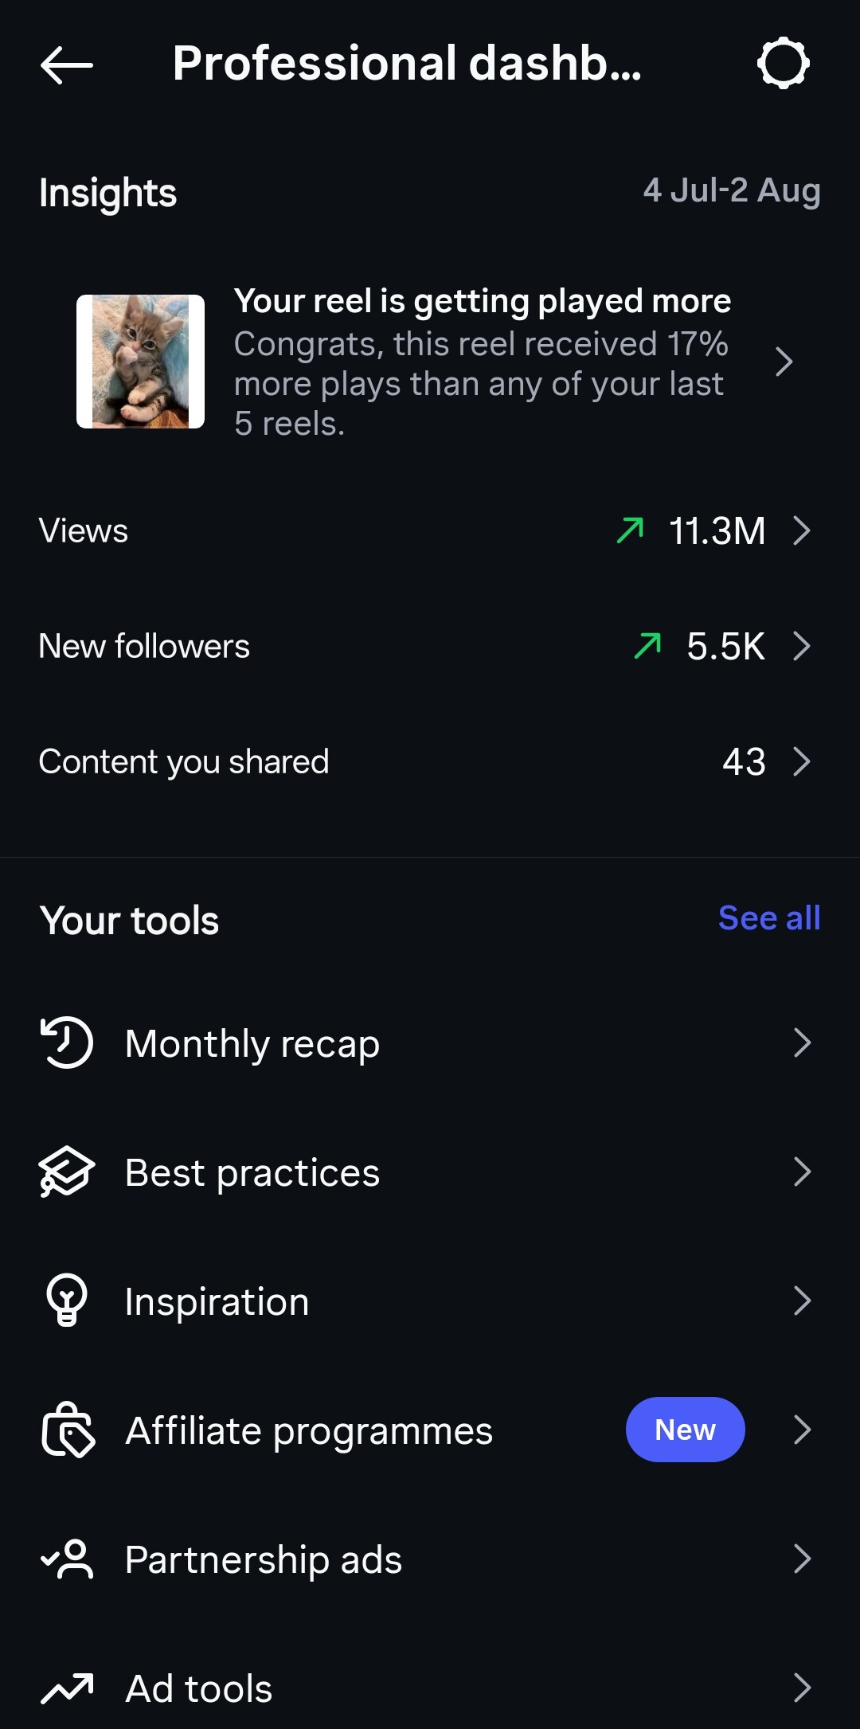
Task: Tap the Best practices graduation cap icon
Action: (67, 1172)
